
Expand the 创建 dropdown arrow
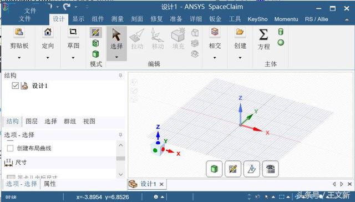240,58
